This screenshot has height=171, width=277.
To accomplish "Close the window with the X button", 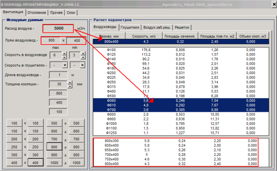I will 274,4.
